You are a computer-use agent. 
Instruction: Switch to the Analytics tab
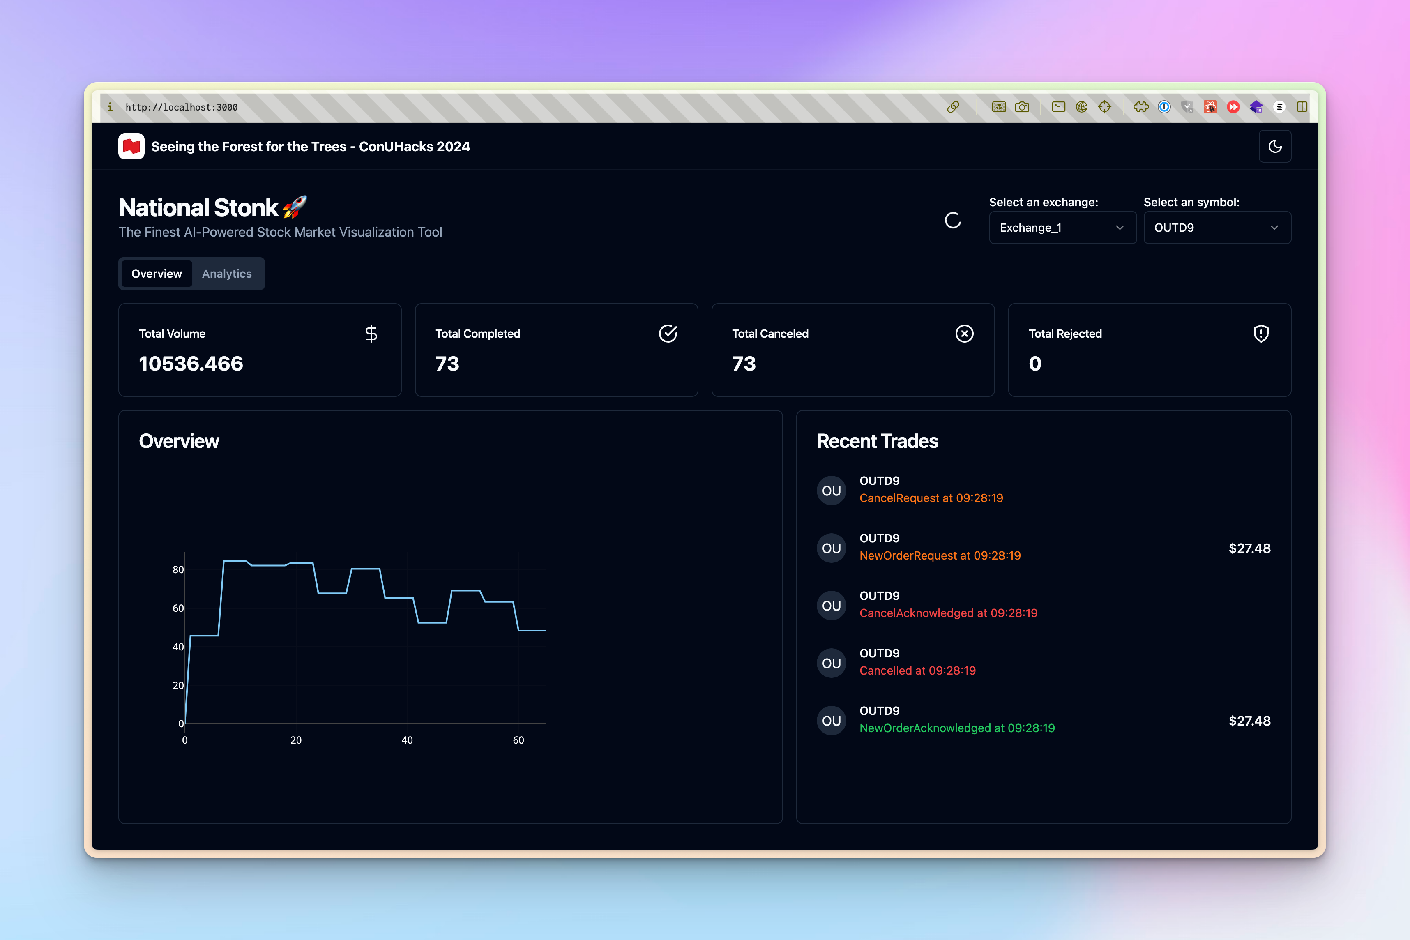coord(227,274)
